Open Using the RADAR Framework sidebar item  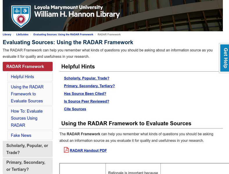coord(30,94)
